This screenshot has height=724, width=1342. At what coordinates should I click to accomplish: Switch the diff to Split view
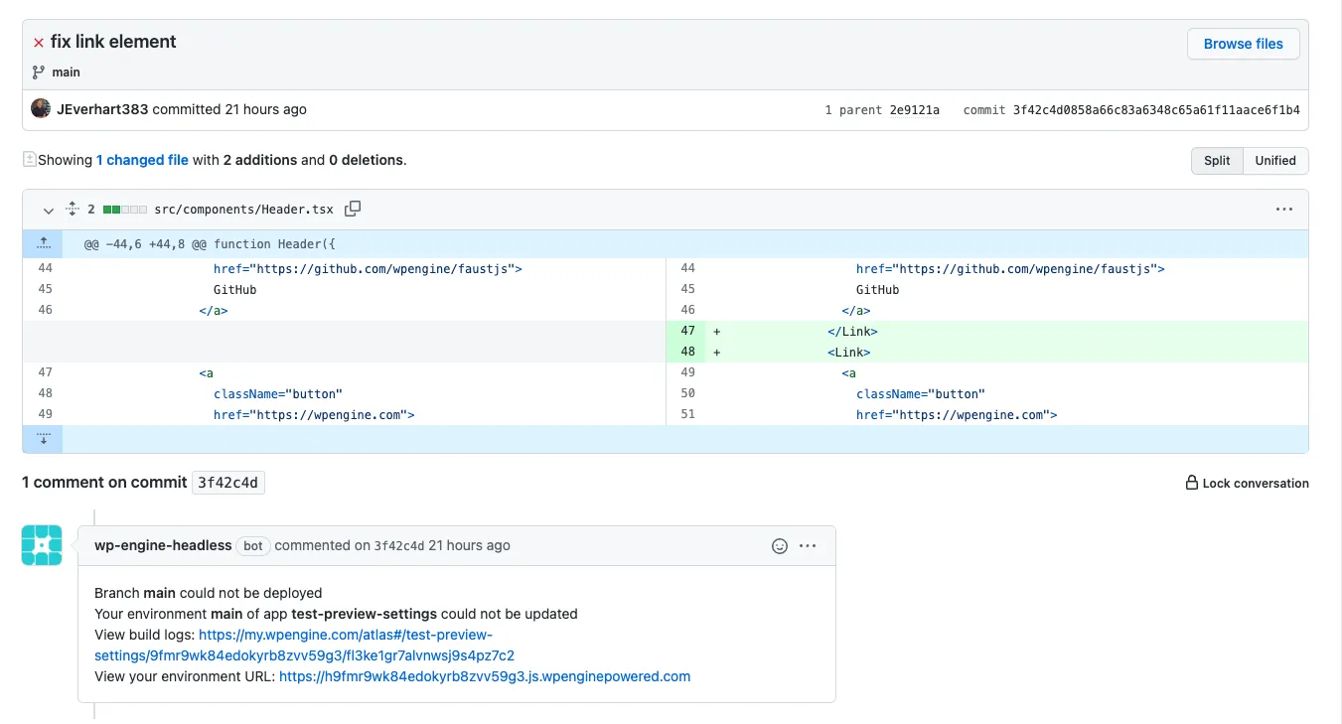1216,160
